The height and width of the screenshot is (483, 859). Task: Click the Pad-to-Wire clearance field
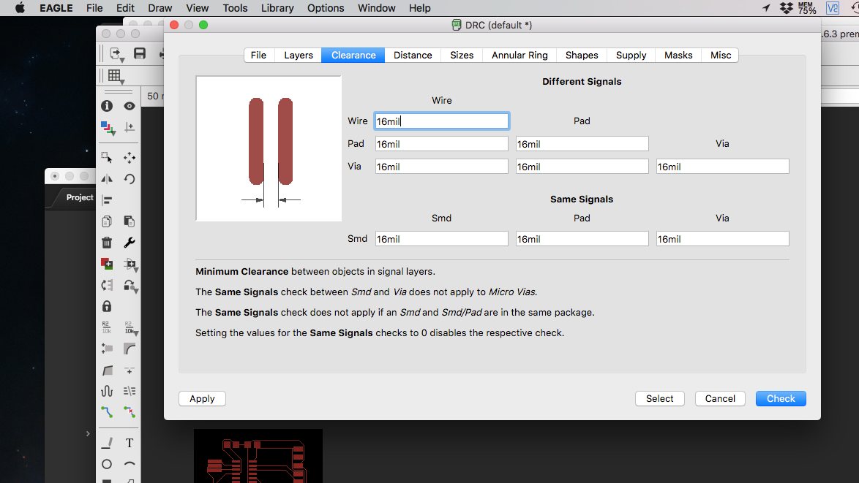click(x=441, y=144)
